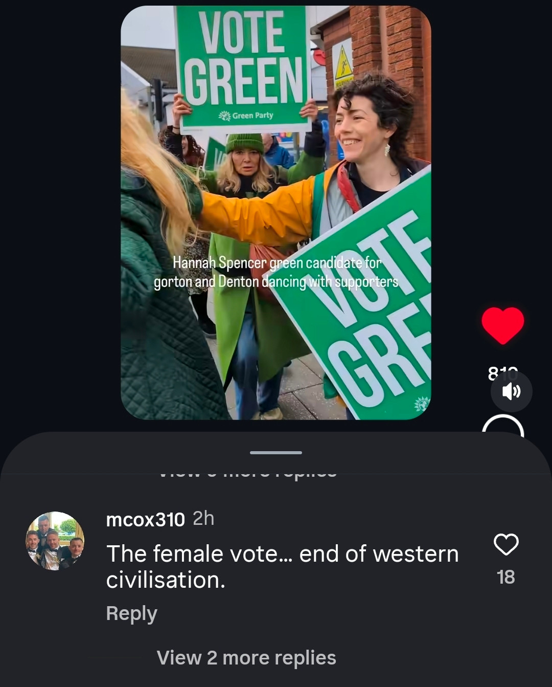Select the comment text about western civilisation

click(x=282, y=567)
